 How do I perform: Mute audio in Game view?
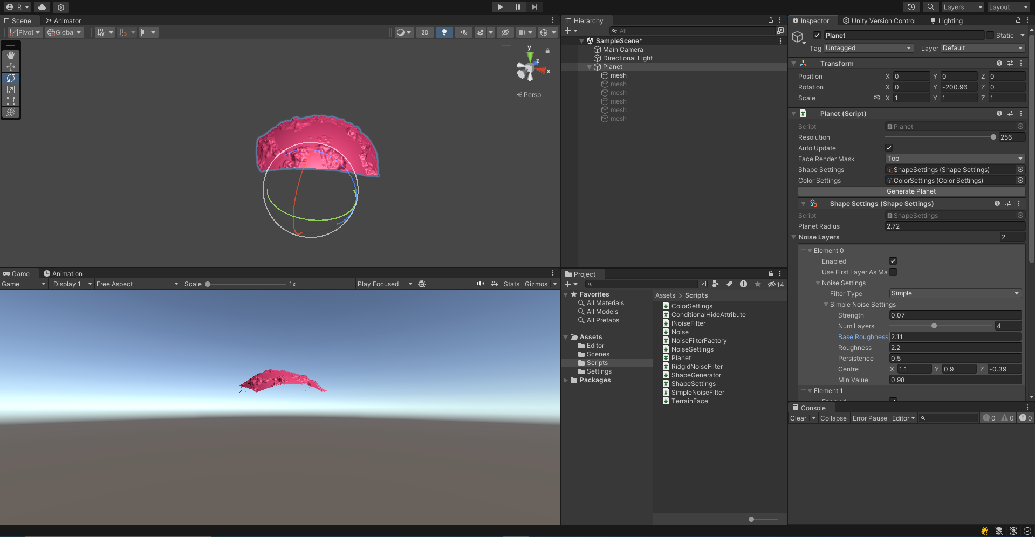point(480,284)
